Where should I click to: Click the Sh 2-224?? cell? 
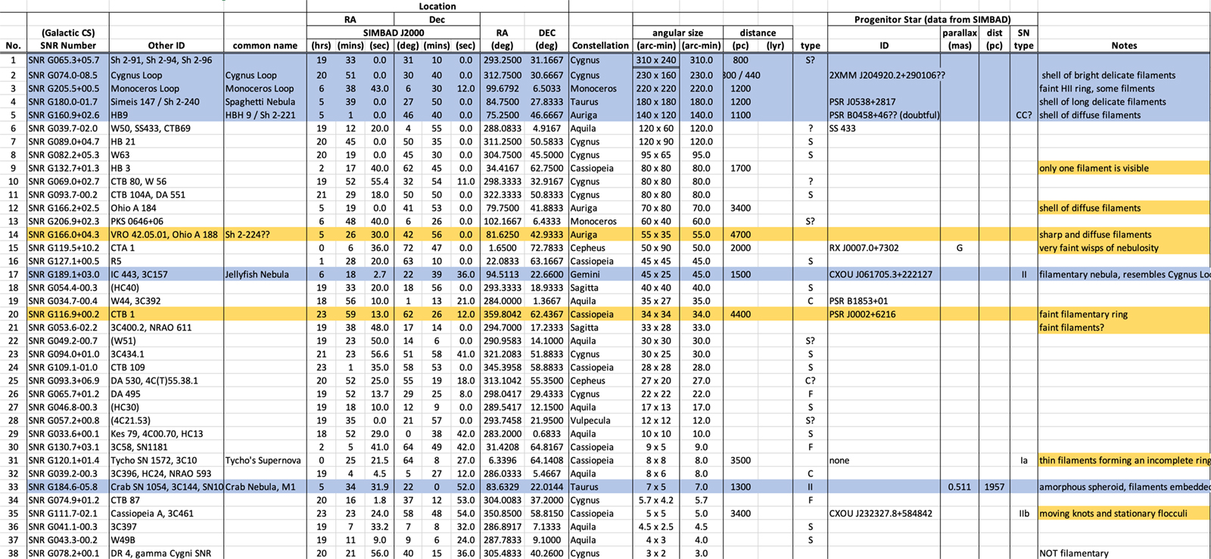click(265, 234)
